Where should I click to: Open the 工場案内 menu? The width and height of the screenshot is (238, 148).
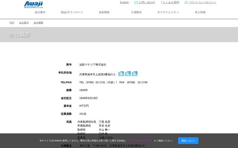pyautogui.click(x=136, y=12)
